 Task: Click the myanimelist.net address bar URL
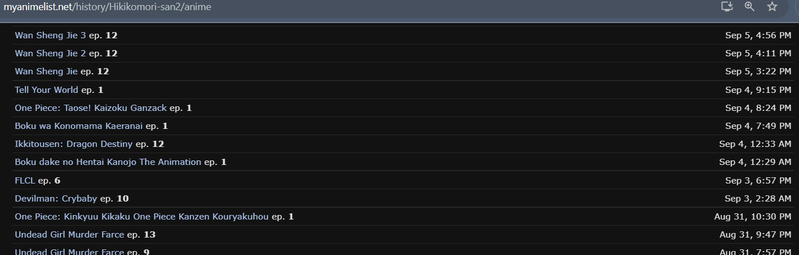pyautogui.click(x=108, y=7)
